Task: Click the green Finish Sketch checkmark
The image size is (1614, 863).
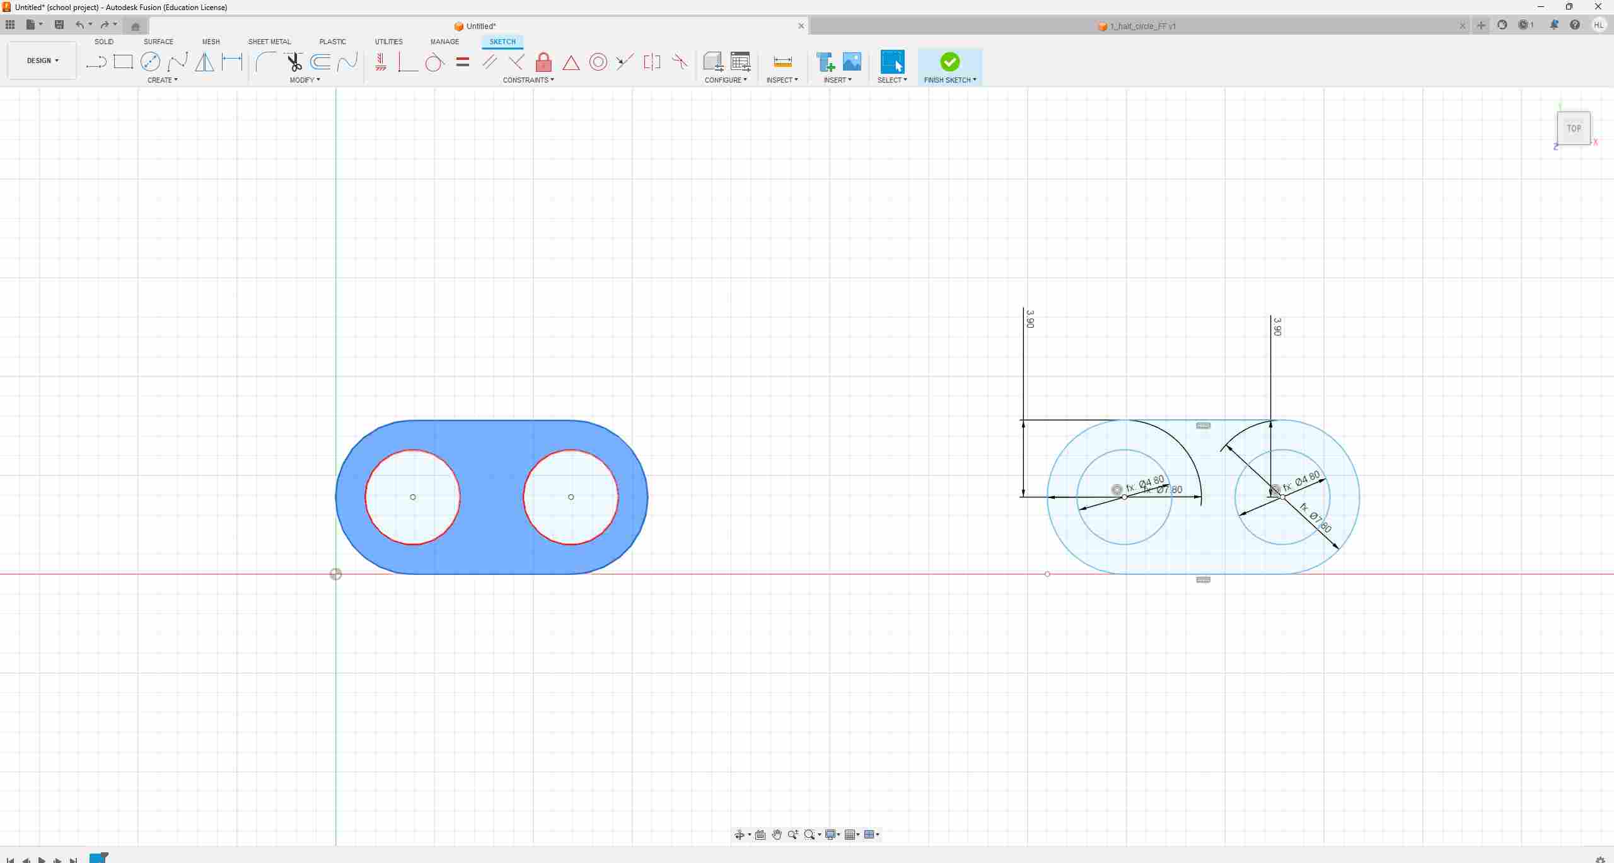Action: [x=950, y=62]
